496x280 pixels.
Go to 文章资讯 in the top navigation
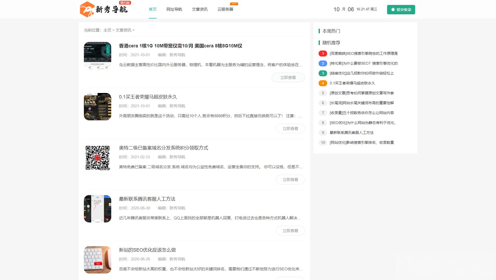(200, 9)
